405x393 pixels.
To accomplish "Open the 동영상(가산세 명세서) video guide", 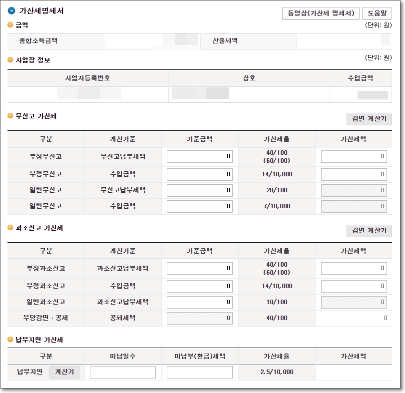I will [321, 13].
